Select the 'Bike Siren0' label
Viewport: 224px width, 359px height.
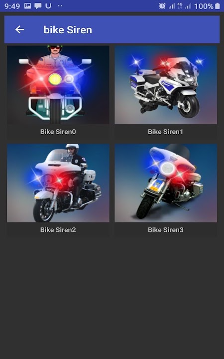(x=58, y=132)
